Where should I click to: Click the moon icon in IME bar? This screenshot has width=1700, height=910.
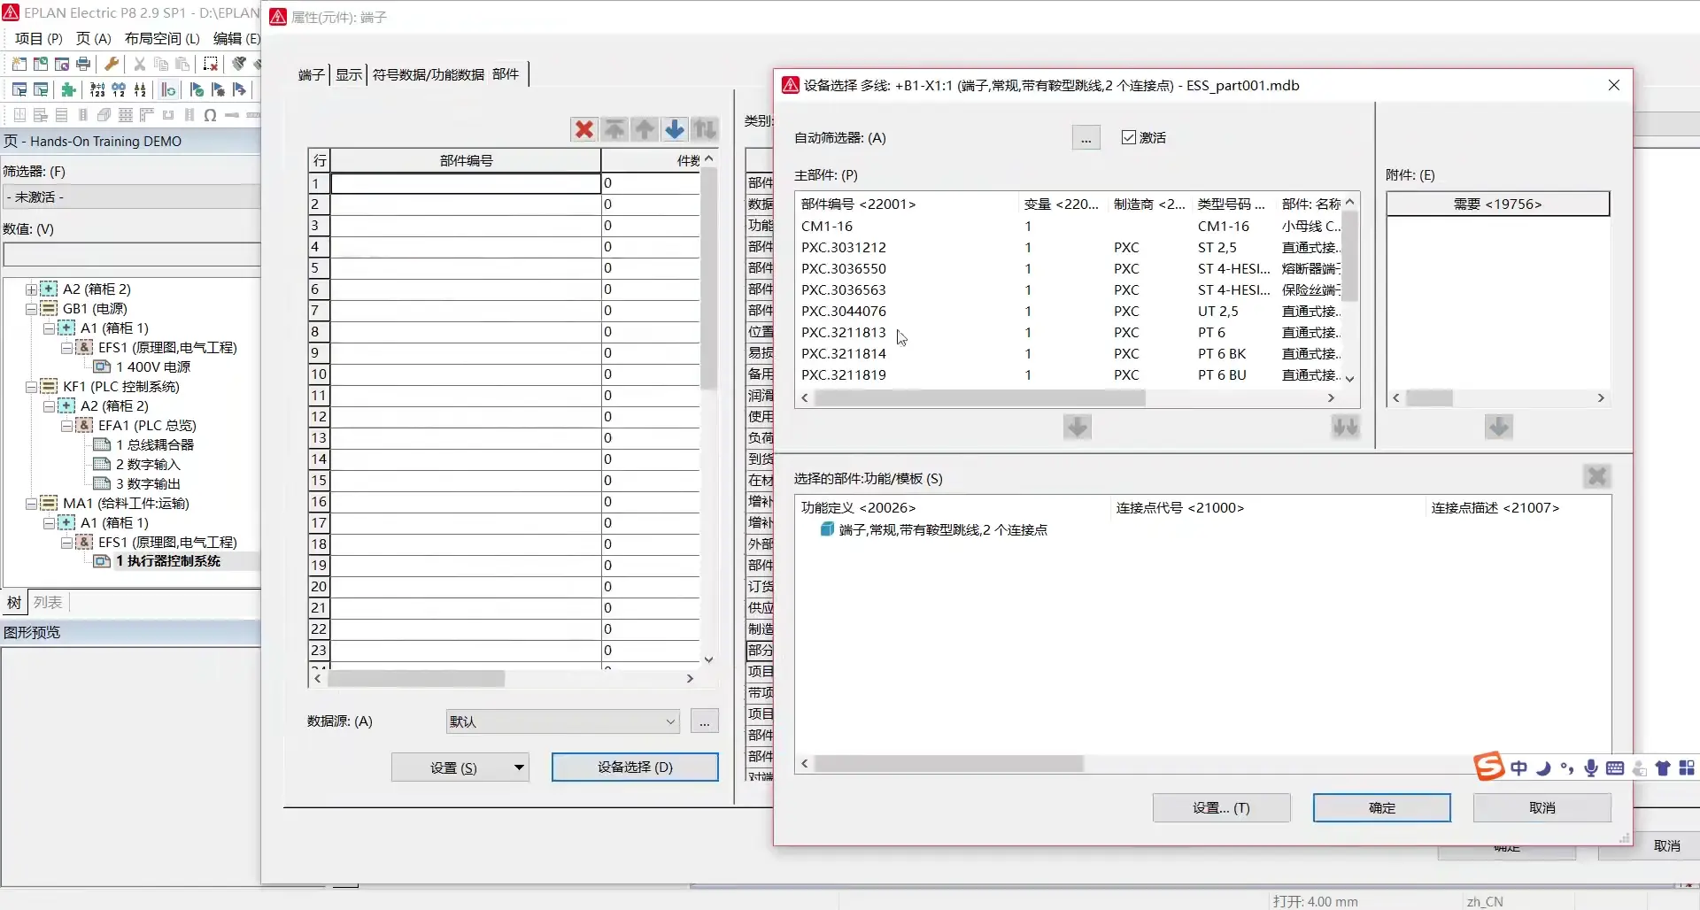point(1543,767)
